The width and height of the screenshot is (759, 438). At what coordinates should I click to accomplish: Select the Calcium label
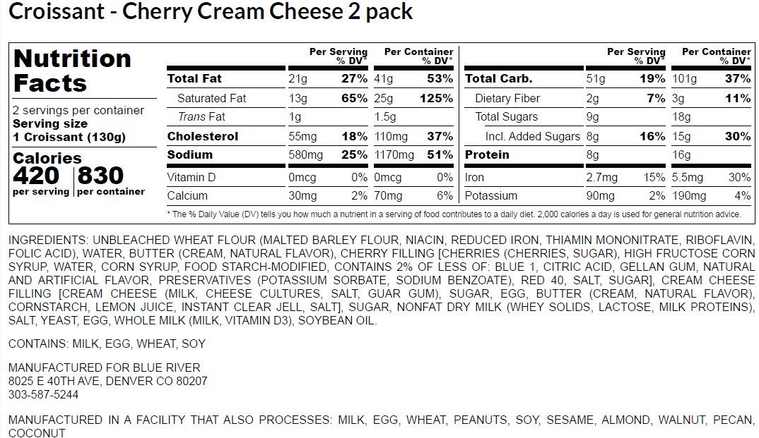[187, 195]
